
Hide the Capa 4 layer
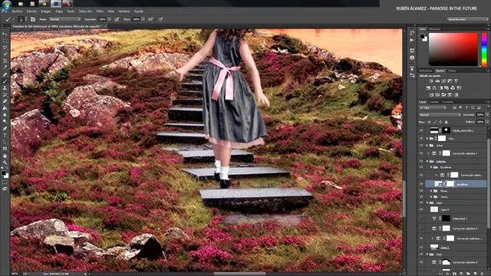(421, 209)
